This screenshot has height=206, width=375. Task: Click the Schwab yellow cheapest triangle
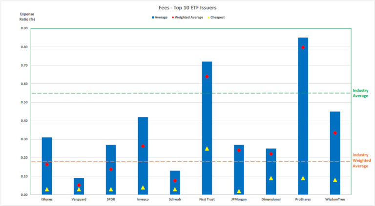coord(175,189)
